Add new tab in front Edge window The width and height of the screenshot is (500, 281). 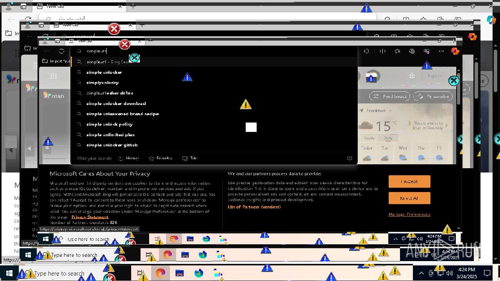[150, 41]
